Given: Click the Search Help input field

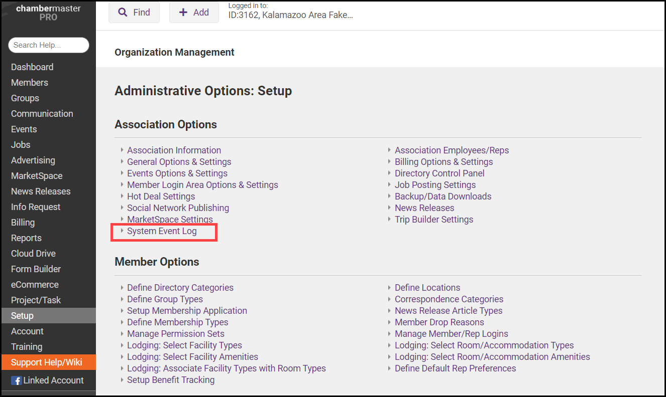Looking at the screenshot, I should point(48,45).
